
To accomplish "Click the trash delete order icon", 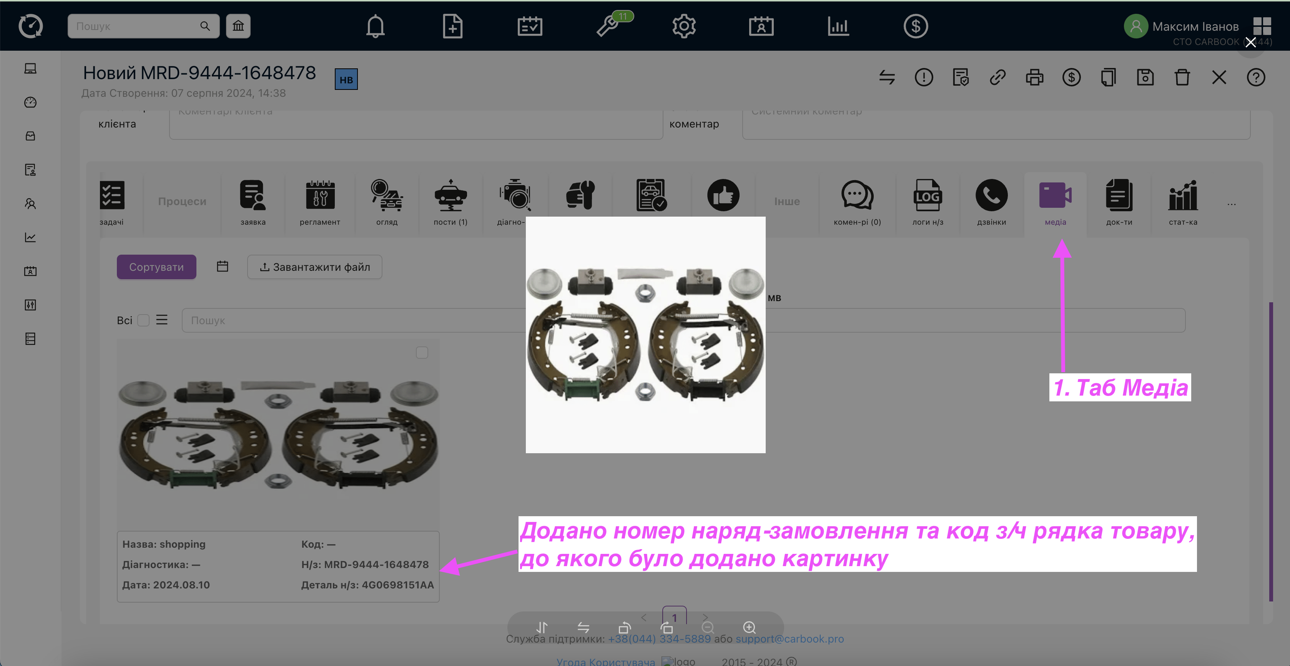I will point(1182,78).
